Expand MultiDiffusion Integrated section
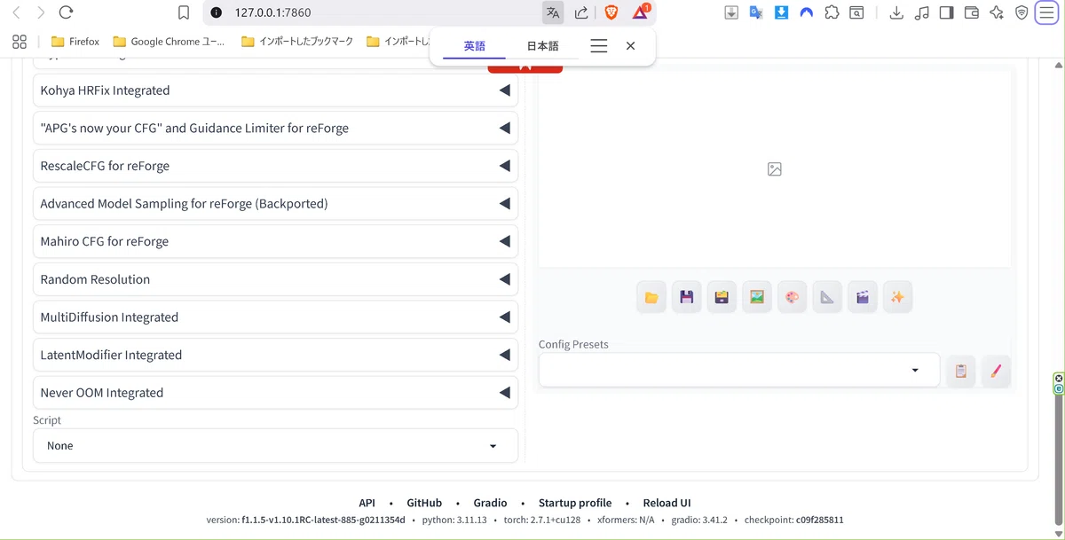The image size is (1065, 540). pos(275,317)
